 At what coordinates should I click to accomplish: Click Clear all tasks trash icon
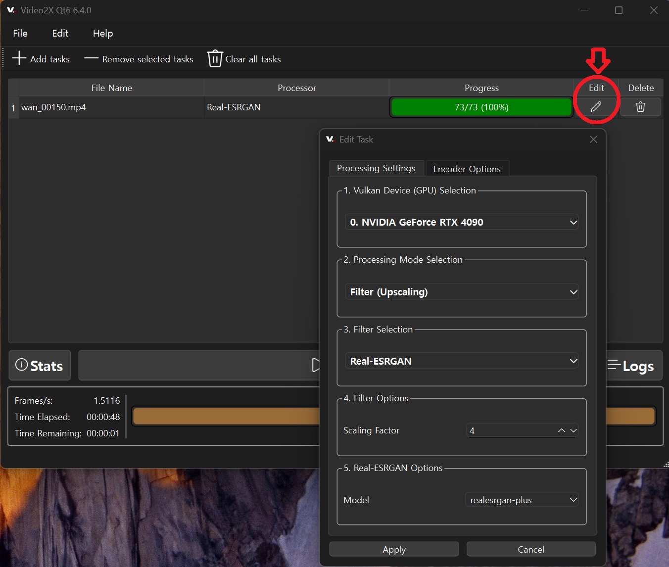[215, 58]
